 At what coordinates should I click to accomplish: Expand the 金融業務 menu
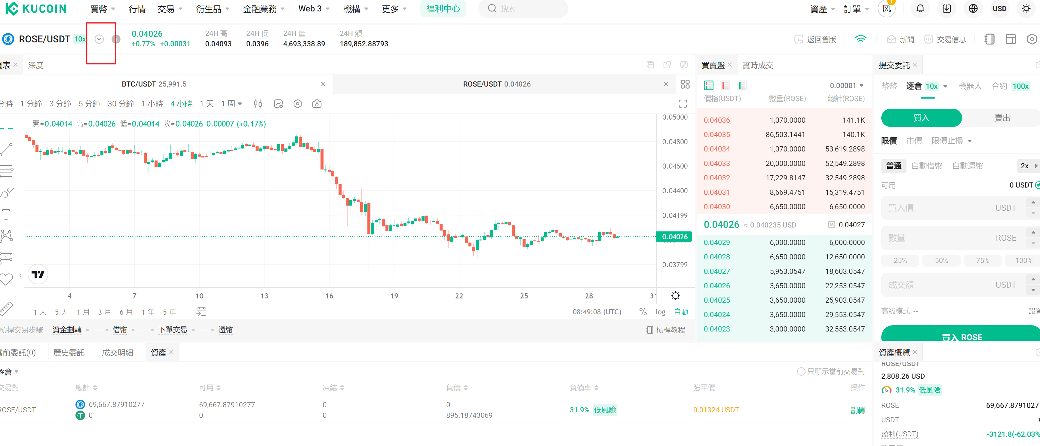(264, 8)
